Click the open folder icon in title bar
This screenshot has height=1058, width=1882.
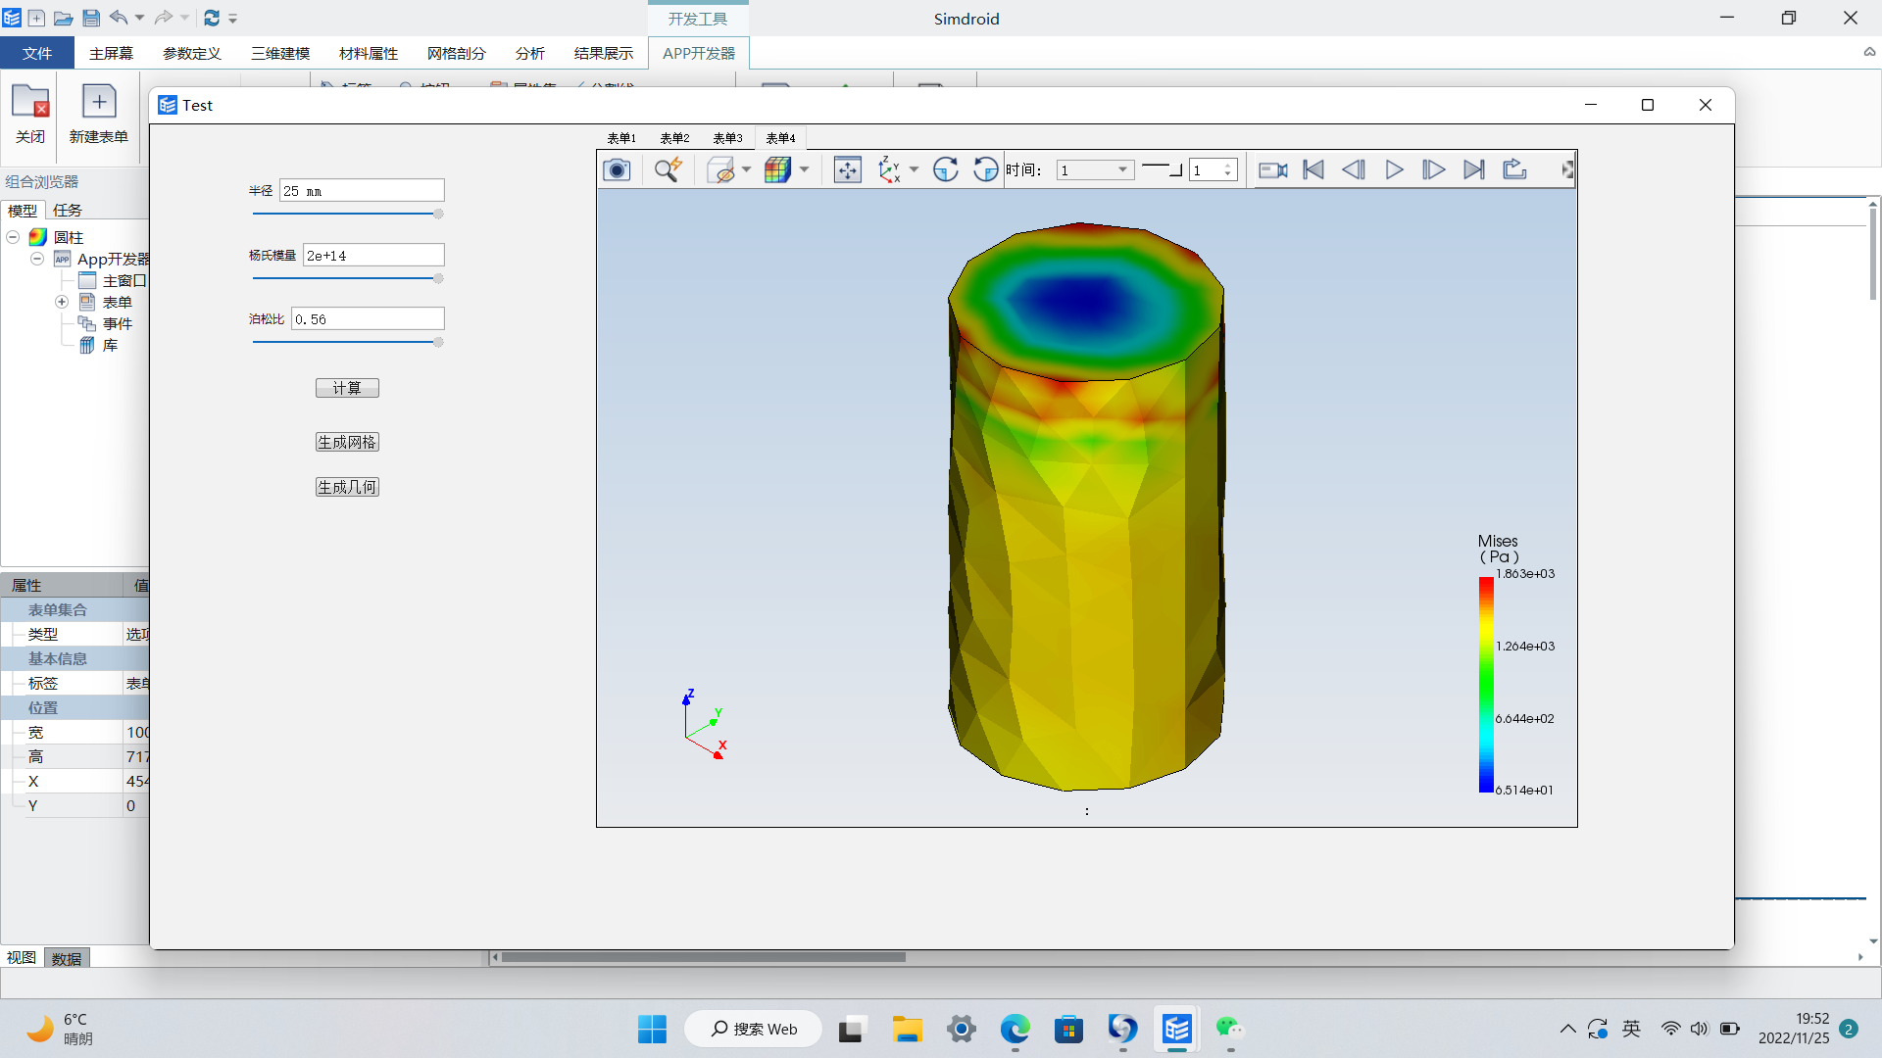pos(63,18)
